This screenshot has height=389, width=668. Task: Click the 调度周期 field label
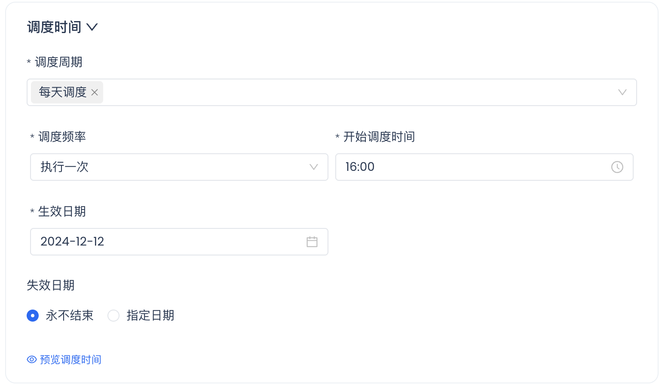(58, 62)
